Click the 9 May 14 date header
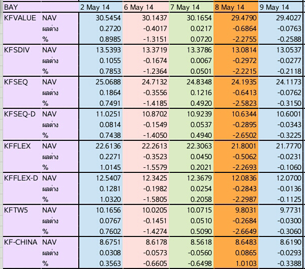Screen dimensions: 305x269 click(x=274, y=7)
